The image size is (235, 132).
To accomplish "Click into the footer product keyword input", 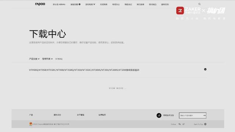I will pyautogui.click(x=191, y=115).
